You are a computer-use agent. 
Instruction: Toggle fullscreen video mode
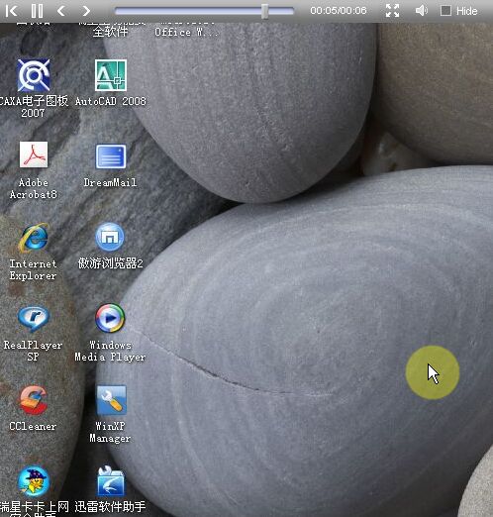(x=392, y=11)
